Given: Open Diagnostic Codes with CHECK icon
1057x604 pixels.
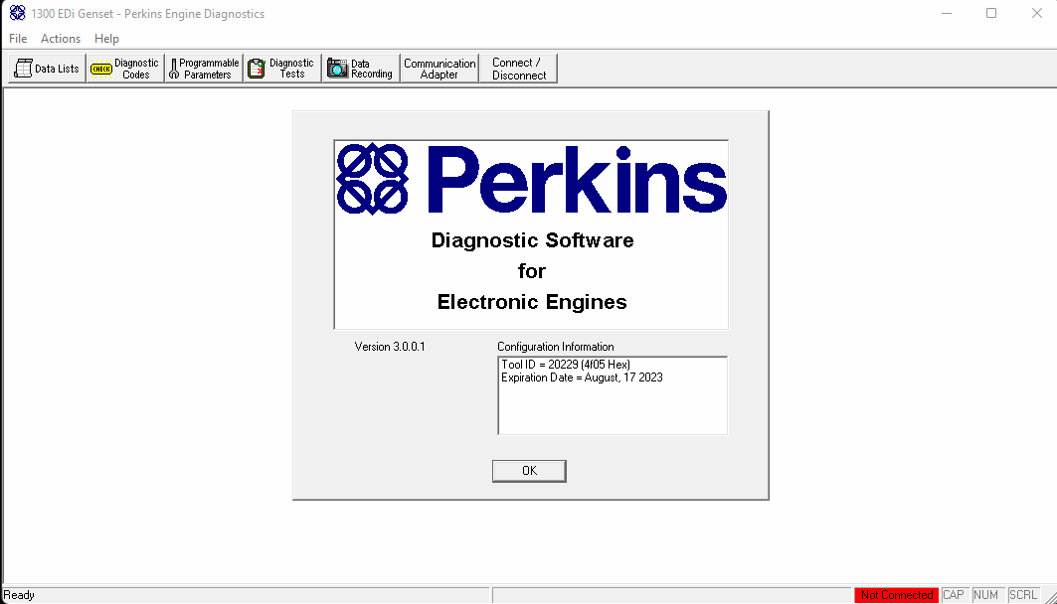Looking at the screenshot, I should click(x=125, y=68).
